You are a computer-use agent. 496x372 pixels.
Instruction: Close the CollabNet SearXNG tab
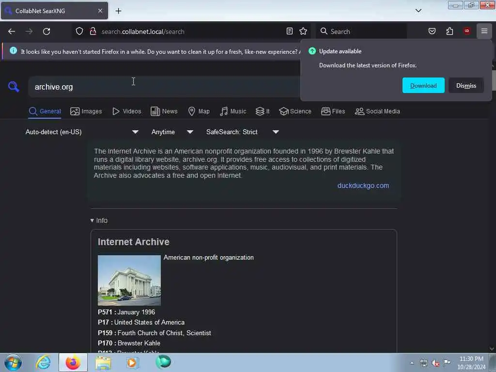[100, 11]
